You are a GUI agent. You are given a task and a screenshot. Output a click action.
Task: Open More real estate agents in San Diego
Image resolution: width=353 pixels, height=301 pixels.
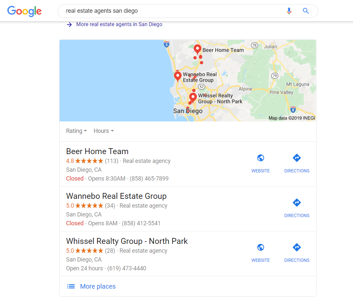pos(119,24)
